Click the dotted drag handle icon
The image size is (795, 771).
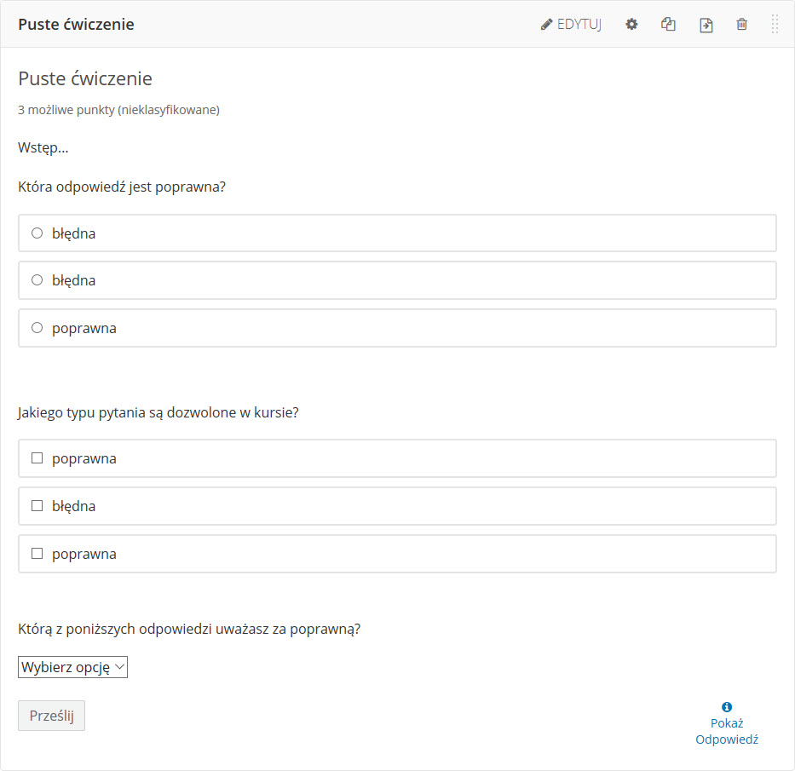coord(775,25)
